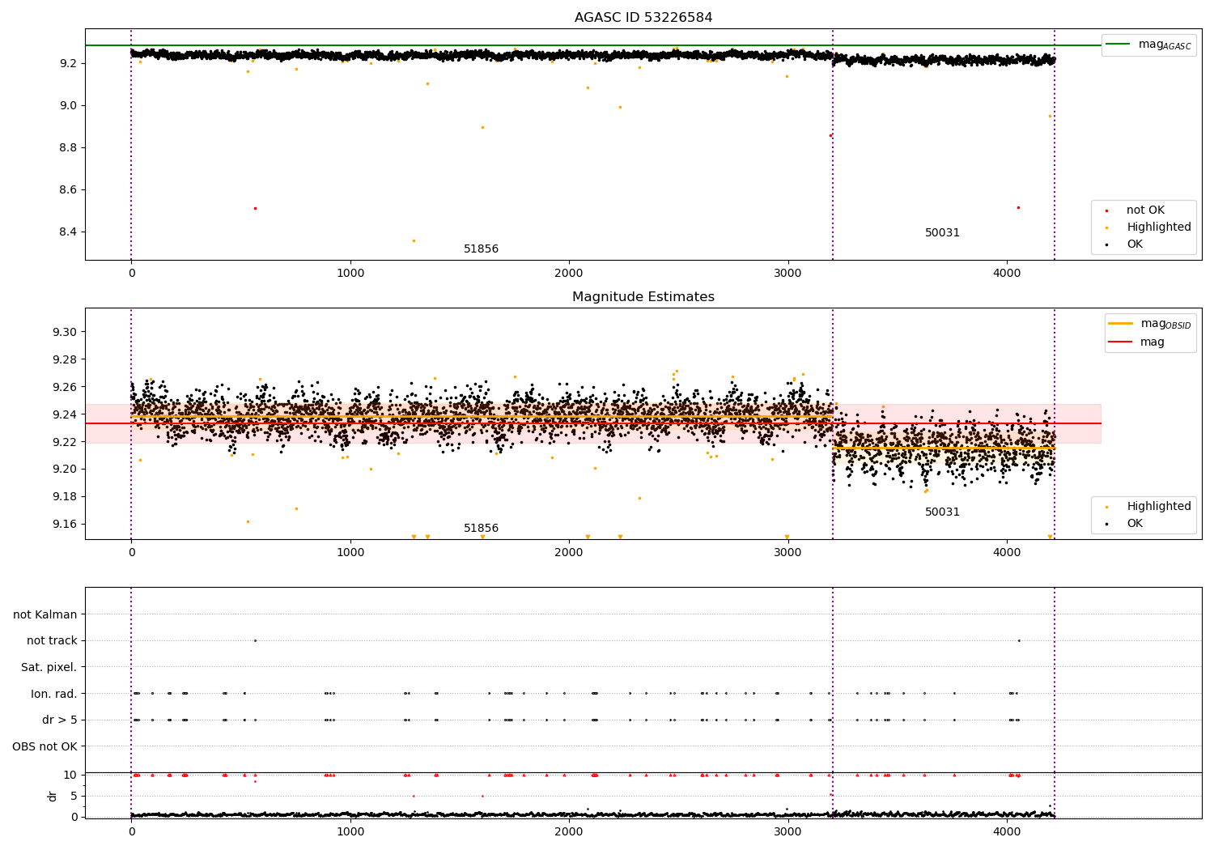The width and height of the screenshot is (1214, 850).
Task: Click orange highlighted point near 8.9 around x=1600
Action: tap(482, 127)
